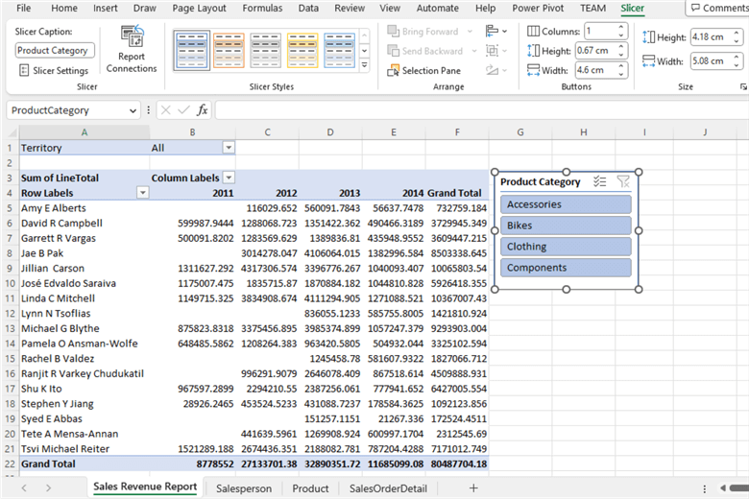The height and width of the screenshot is (499, 749).
Task: Open Report Connections dialog
Action: (132, 50)
